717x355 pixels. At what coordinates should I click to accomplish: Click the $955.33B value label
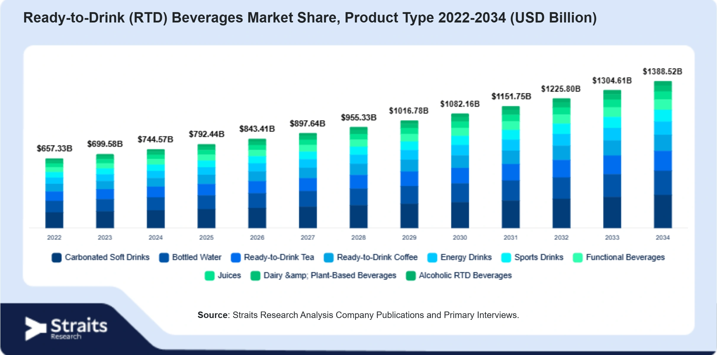(x=359, y=118)
